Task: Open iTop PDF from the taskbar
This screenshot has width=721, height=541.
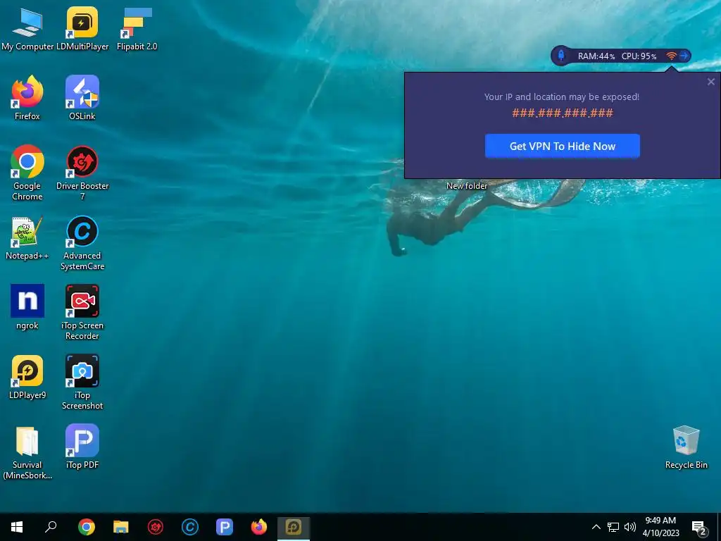Action: pyautogui.click(x=225, y=527)
